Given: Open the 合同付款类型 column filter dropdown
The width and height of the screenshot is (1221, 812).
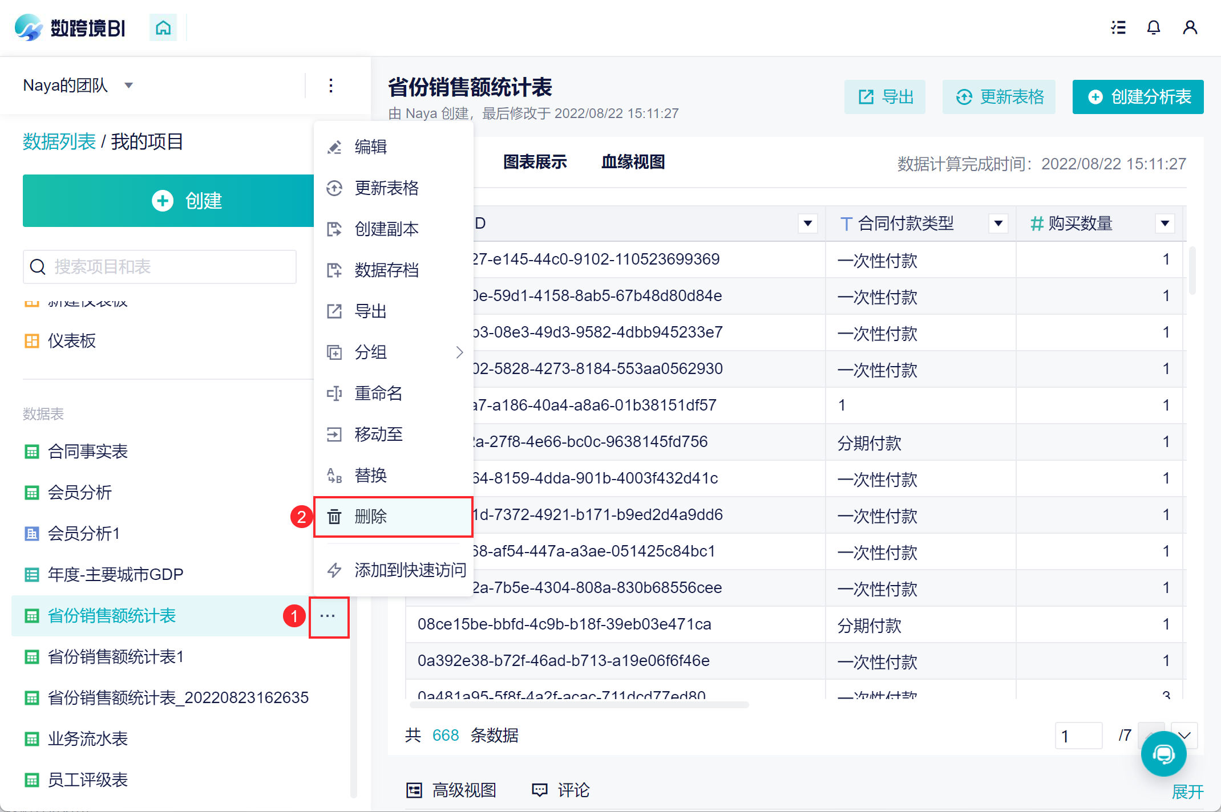Looking at the screenshot, I should pos(998,224).
